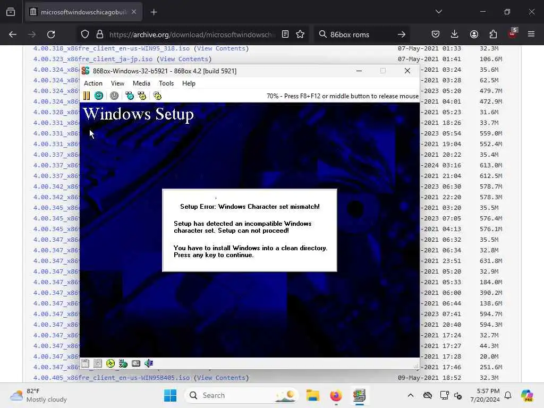This screenshot has width=544, height=408.
Task: Go back in Firefox
Action: pyautogui.click(x=13, y=35)
